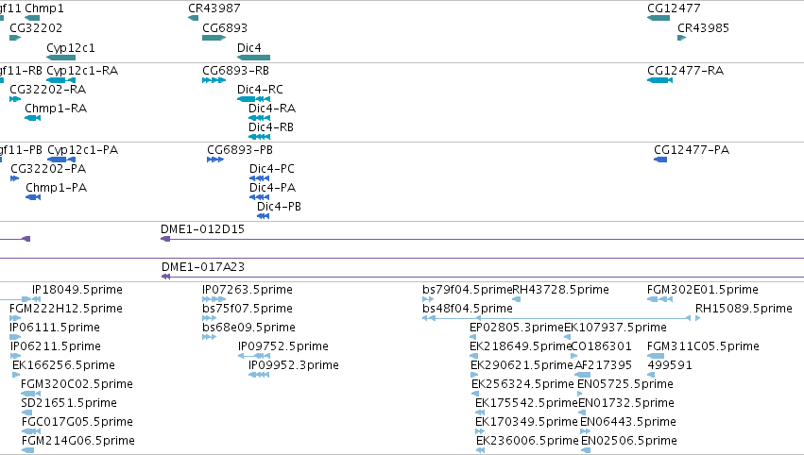The width and height of the screenshot is (804, 455).
Task: Click the RH43728.5prime EST glyph
Action: coord(517,299)
